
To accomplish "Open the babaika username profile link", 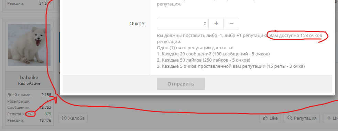I will [29, 78].
